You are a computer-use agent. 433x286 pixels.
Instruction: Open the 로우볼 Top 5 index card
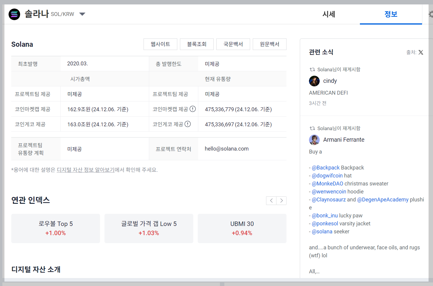click(x=56, y=228)
